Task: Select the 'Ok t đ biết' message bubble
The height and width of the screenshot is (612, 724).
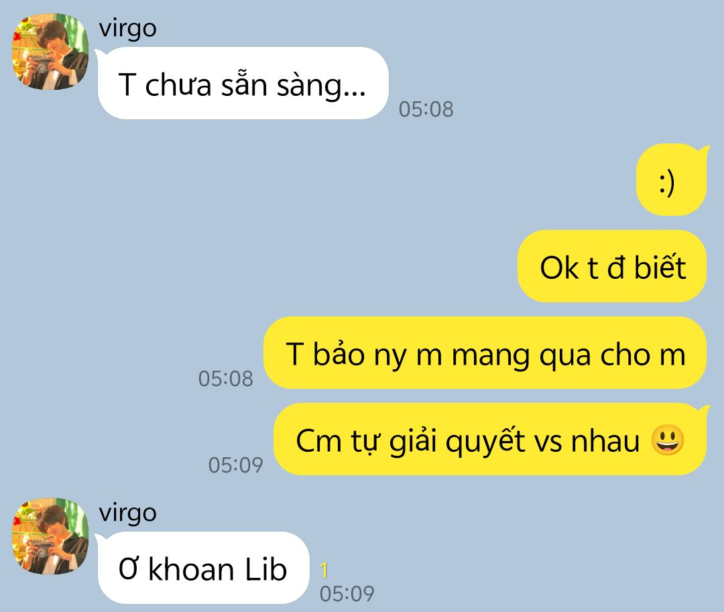Action: click(612, 266)
